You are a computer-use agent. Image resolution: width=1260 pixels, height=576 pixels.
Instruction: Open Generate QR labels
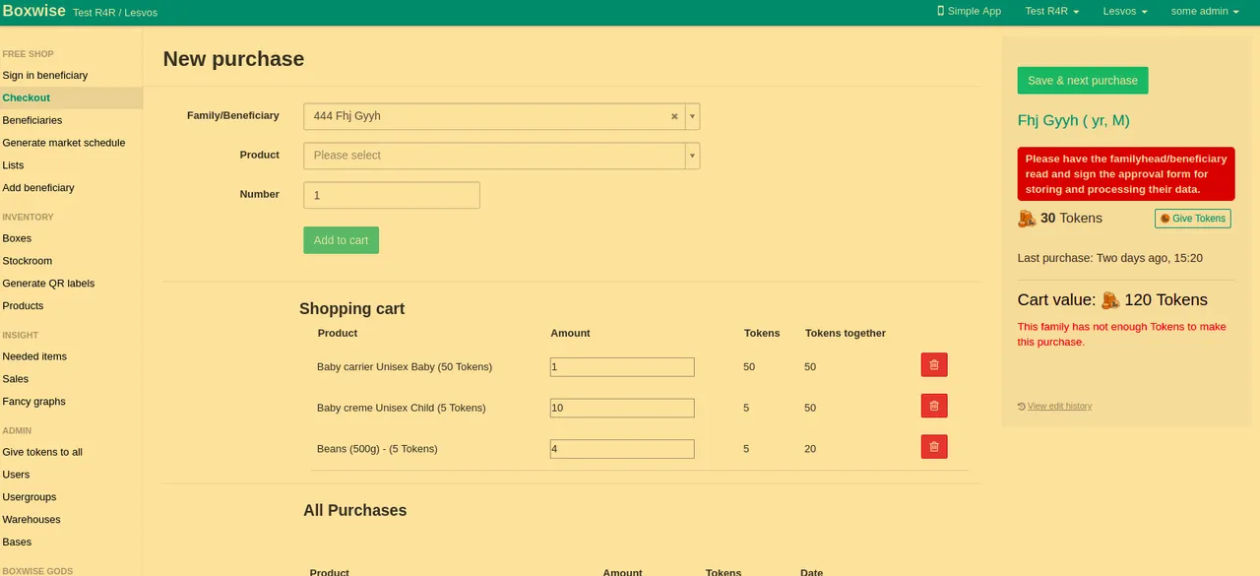click(49, 284)
